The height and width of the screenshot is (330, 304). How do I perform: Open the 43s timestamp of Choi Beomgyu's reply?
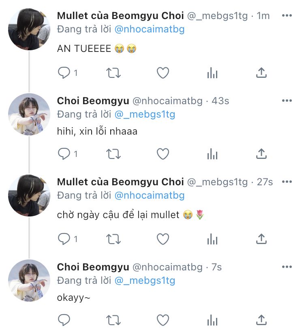click(x=221, y=101)
